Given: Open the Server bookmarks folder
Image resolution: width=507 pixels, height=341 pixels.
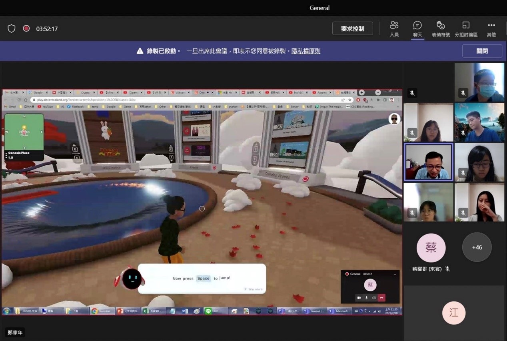Looking at the screenshot, I should tap(292, 107).
